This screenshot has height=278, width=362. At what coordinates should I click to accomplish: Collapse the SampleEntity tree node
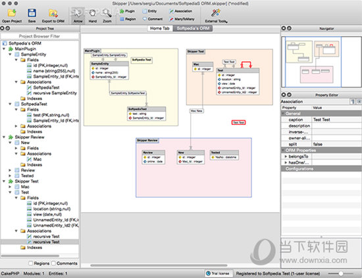10,55
